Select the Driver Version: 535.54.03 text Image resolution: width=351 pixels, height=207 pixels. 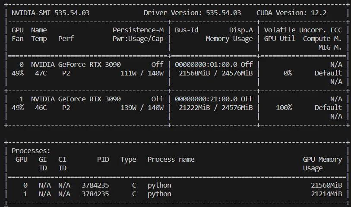tap(192, 13)
